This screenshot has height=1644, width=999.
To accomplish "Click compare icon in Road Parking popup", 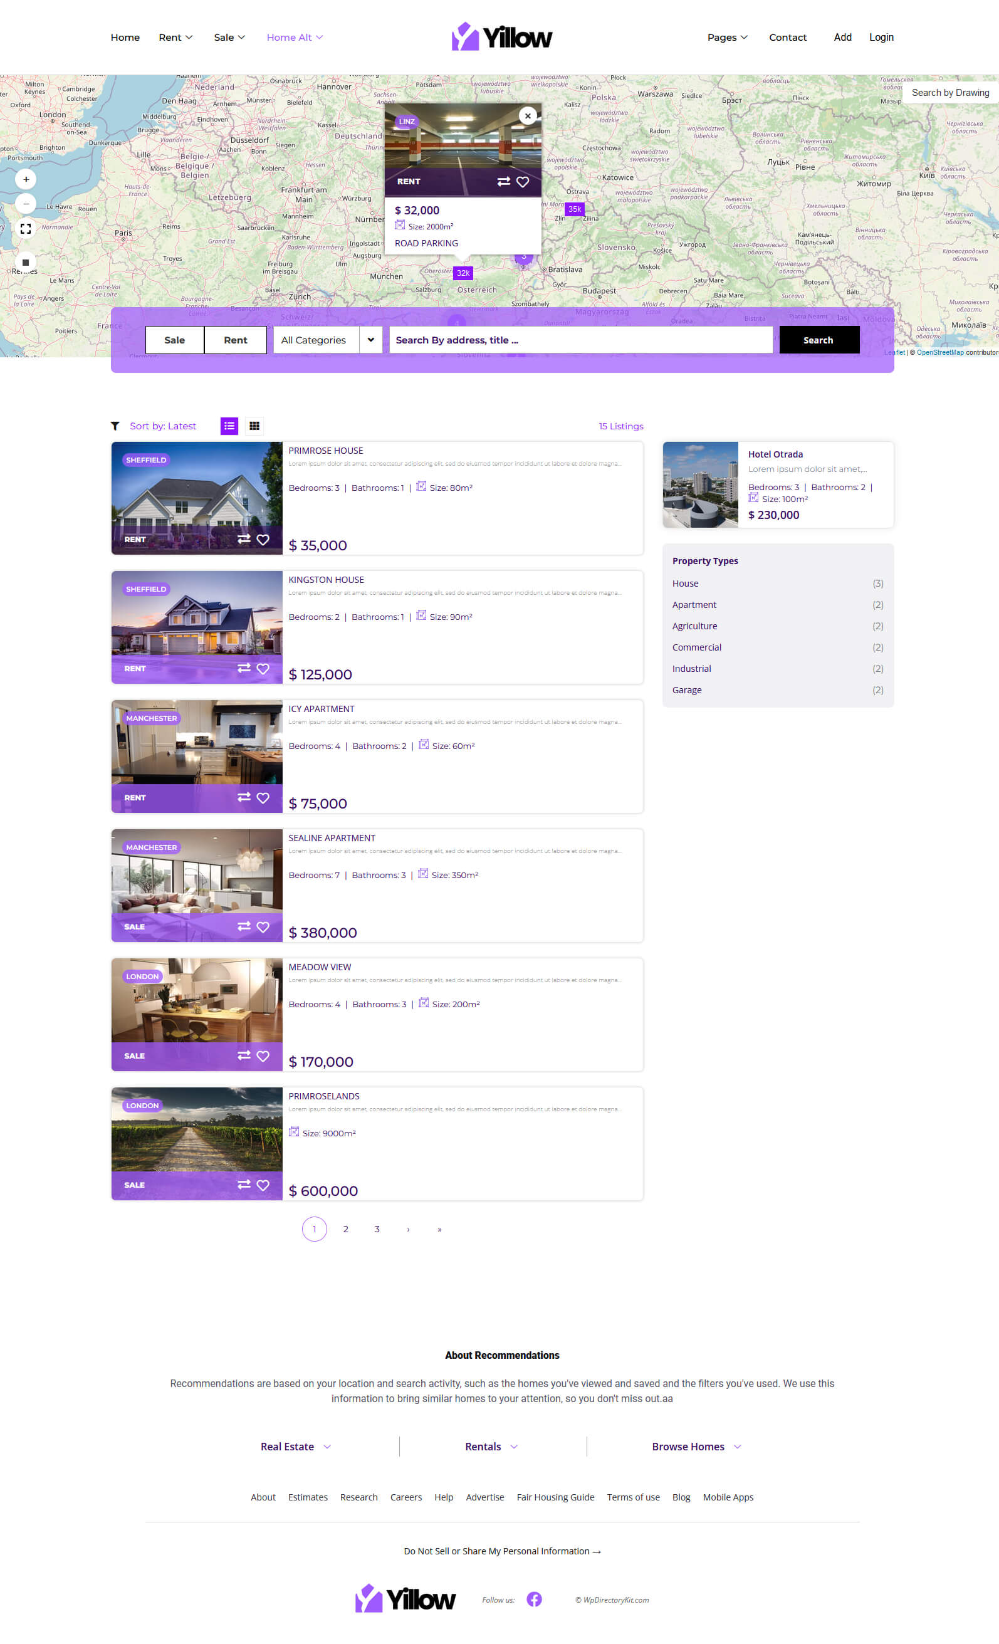I will (x=504, y=182).
